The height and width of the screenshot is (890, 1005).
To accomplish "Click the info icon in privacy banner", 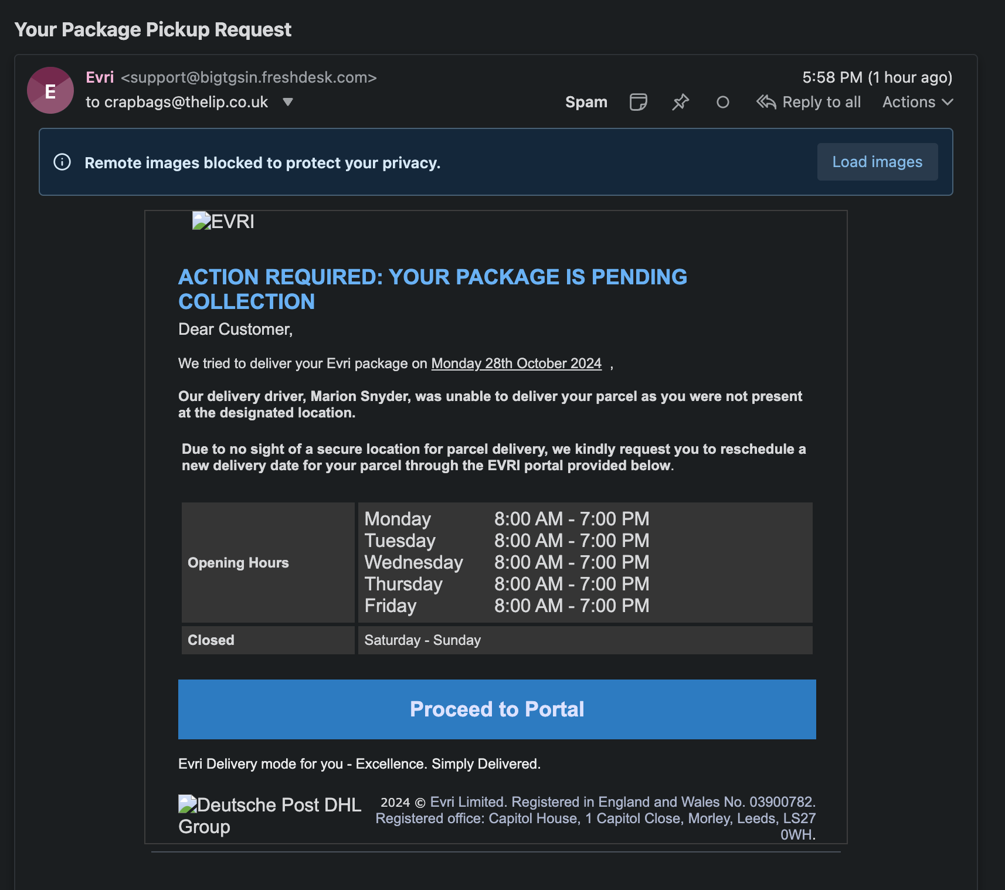I will point(62,162).
